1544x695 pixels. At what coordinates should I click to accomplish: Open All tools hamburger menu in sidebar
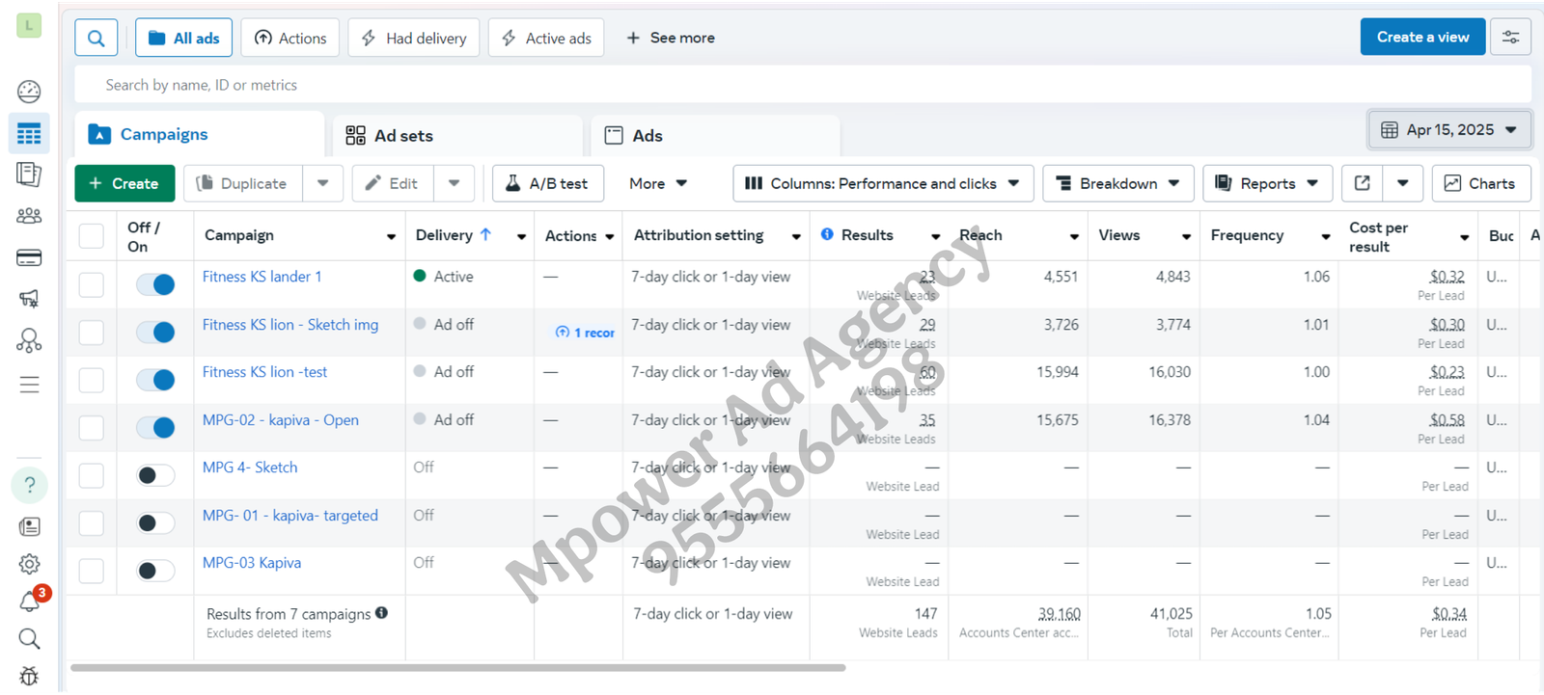29,385
